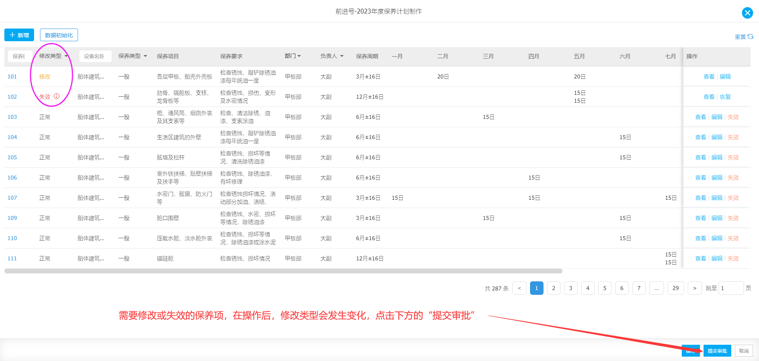Select page 4 in pagination

(x=587, y=288)
